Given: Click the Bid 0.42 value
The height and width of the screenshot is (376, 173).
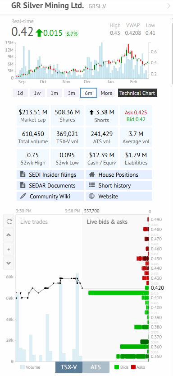Looking at the screenshot, I should pos(136,119).
